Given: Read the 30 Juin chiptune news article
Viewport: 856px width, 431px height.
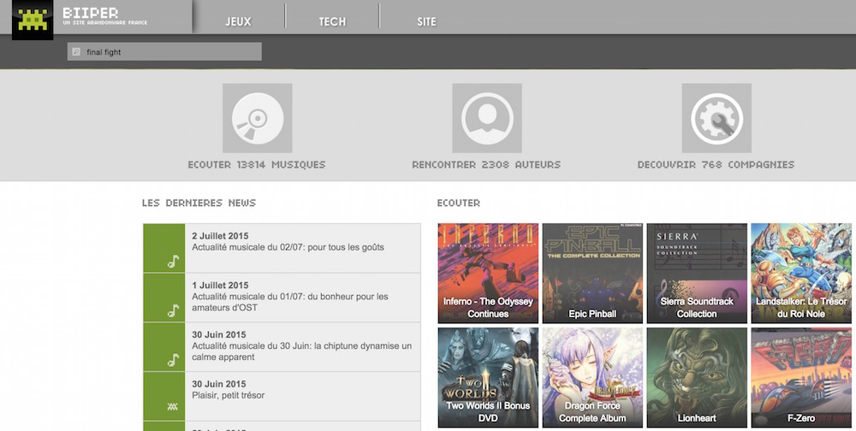Looking at the screenshot, I should click(301, 346).
